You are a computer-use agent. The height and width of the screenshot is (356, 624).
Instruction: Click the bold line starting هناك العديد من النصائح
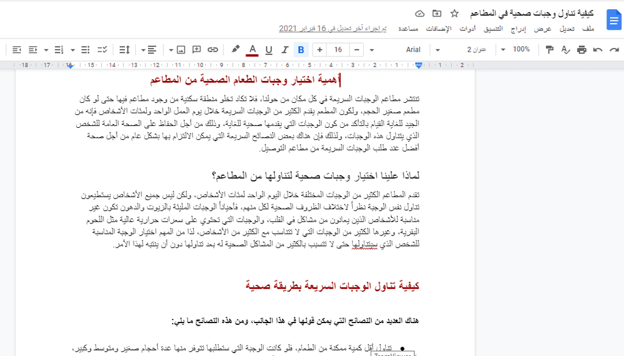[295, 321]
